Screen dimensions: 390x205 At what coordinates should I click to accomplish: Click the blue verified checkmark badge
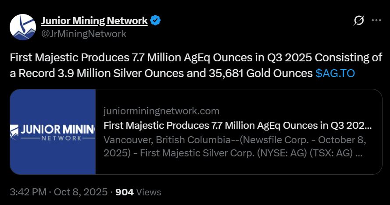(156, 21)
